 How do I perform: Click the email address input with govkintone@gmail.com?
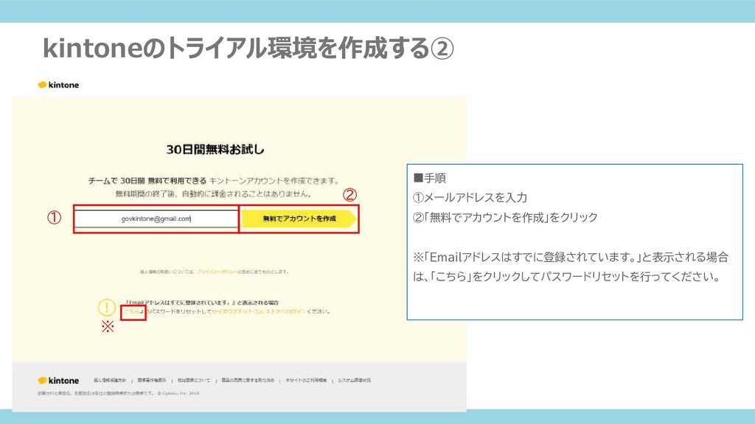pos(156,219)
